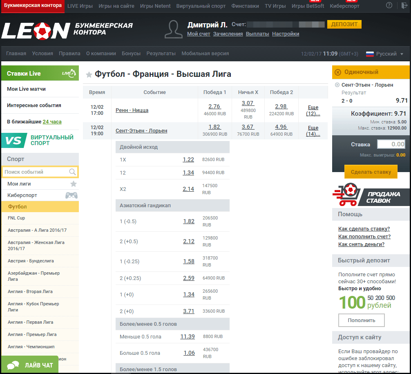The width and height of the screenshot is (411, 374).
Task: Remove Сент-Этьен - Лорьен bet from slip
Action: pos(337,85)
